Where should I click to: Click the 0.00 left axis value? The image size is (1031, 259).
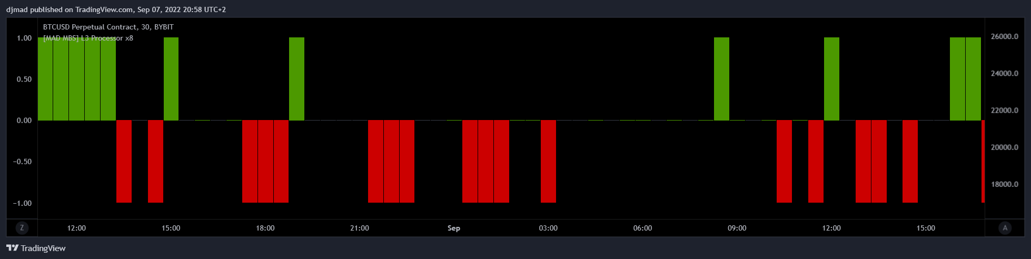click(24, 121)
